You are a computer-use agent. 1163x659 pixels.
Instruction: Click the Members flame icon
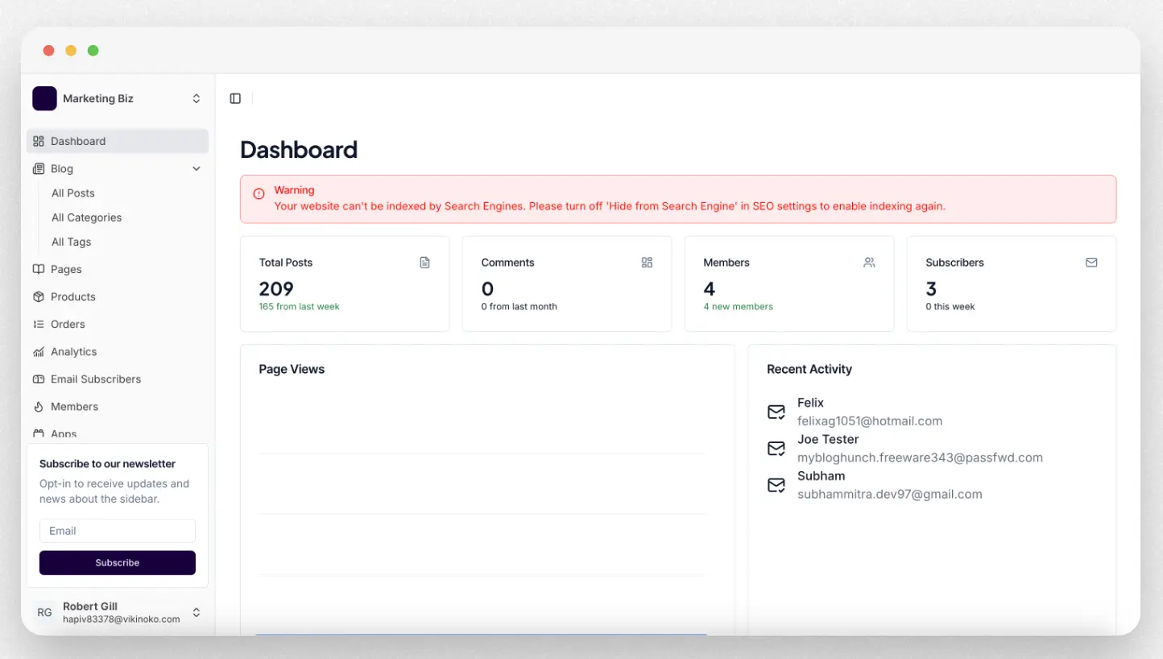39,406
